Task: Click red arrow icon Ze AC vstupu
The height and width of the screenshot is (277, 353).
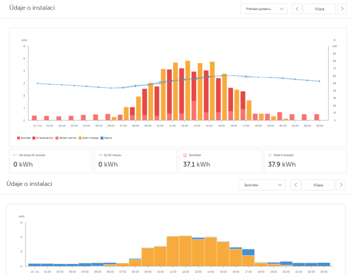Action: click(x=100, y=155)
